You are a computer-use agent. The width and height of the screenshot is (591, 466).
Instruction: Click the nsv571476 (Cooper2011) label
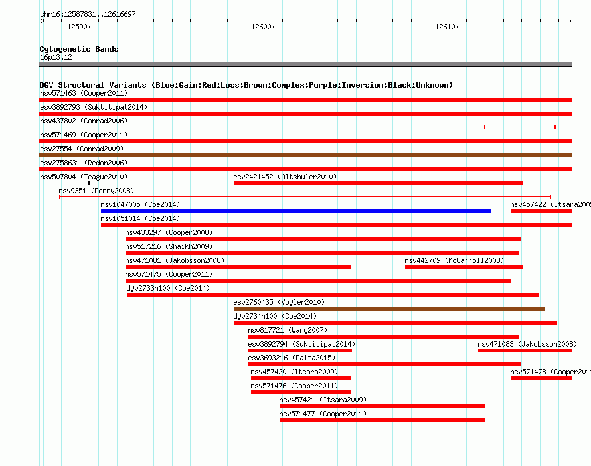[294, 386]
